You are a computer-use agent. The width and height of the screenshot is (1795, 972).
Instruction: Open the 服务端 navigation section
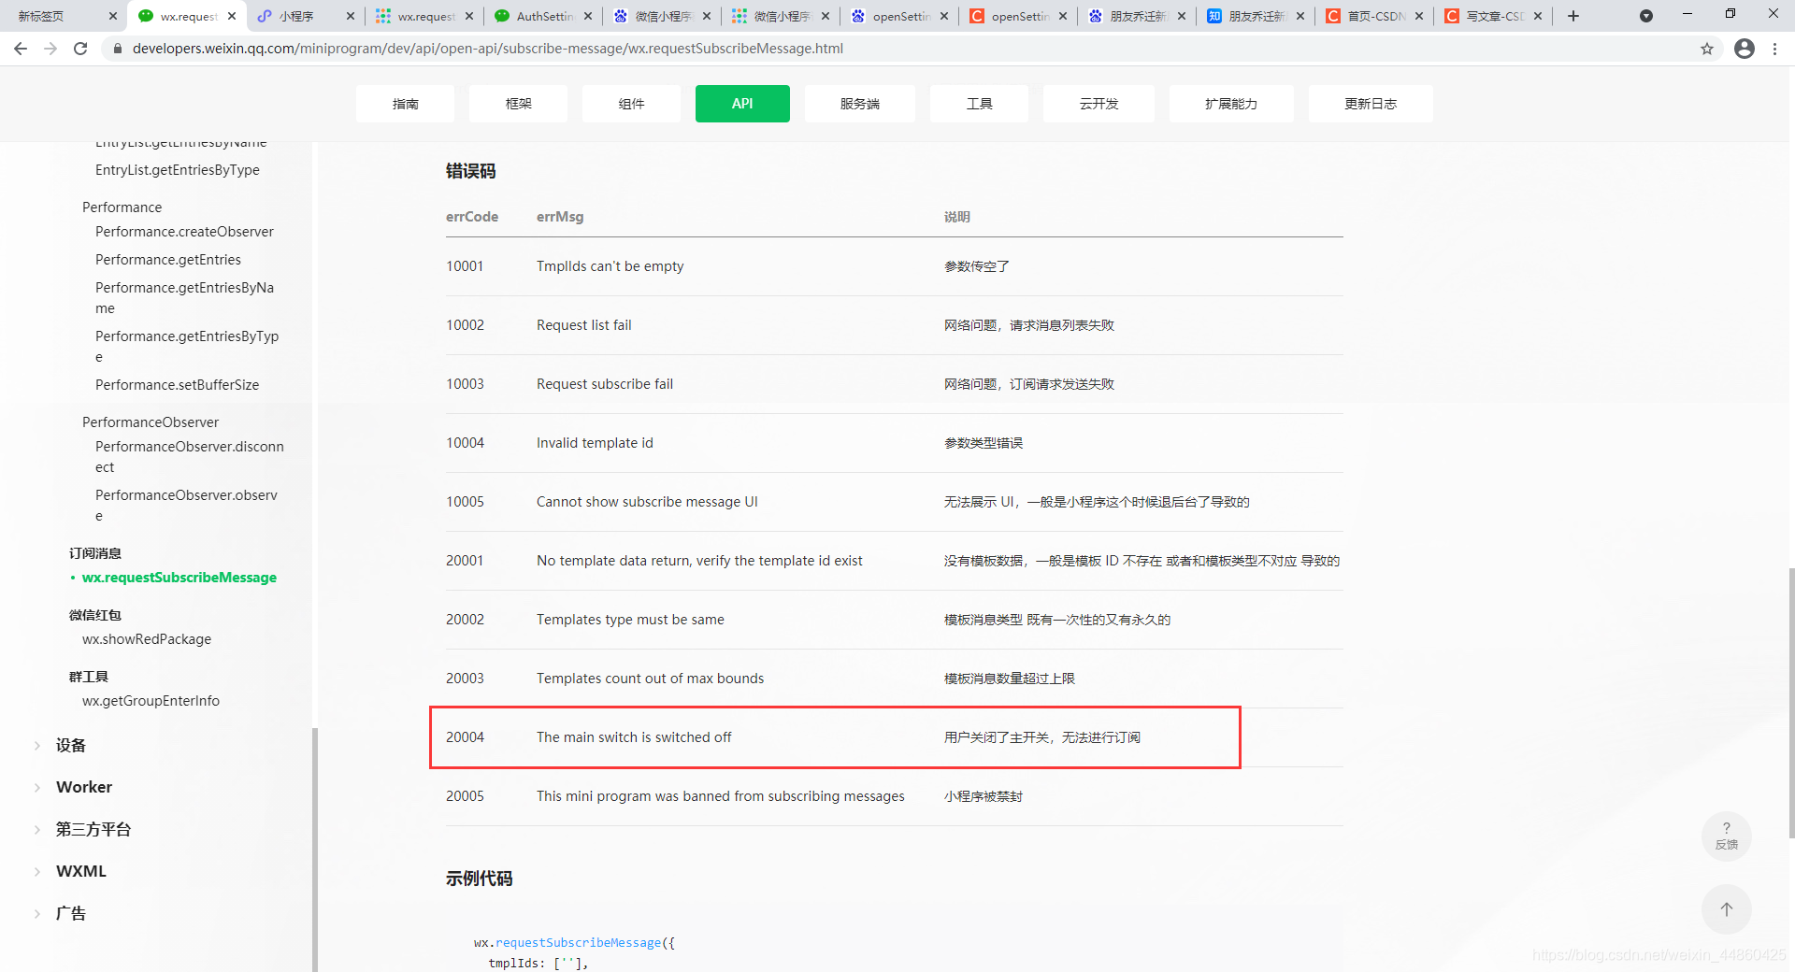(x=859, y=104)
